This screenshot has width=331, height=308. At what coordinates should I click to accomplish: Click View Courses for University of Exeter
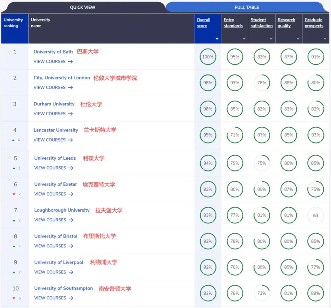pyautogui.click(x=54, y=194)
